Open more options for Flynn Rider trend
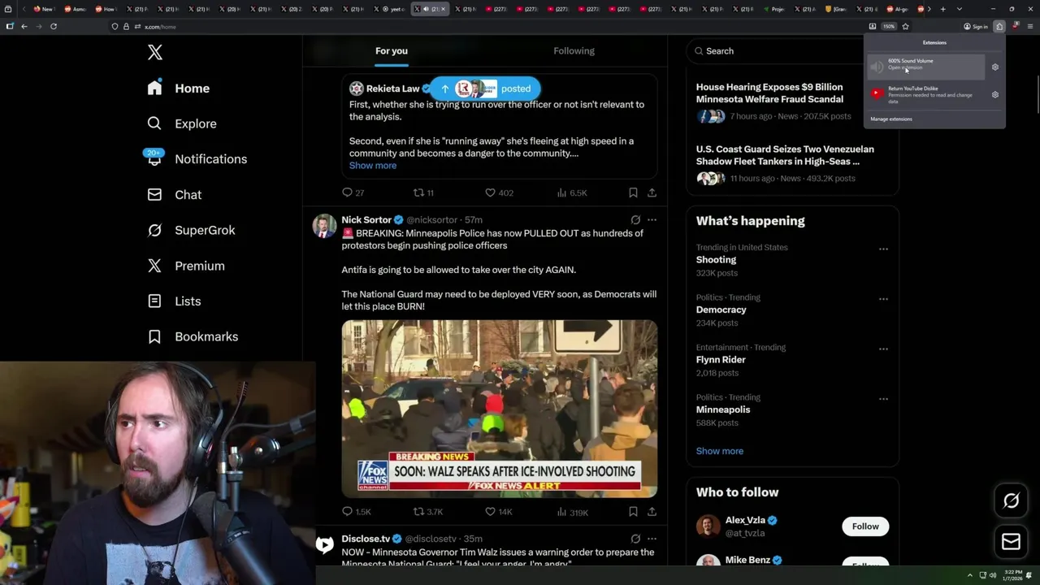This screenshot has width=1040, height=585. pyautogui.click(x=883, y=349)
